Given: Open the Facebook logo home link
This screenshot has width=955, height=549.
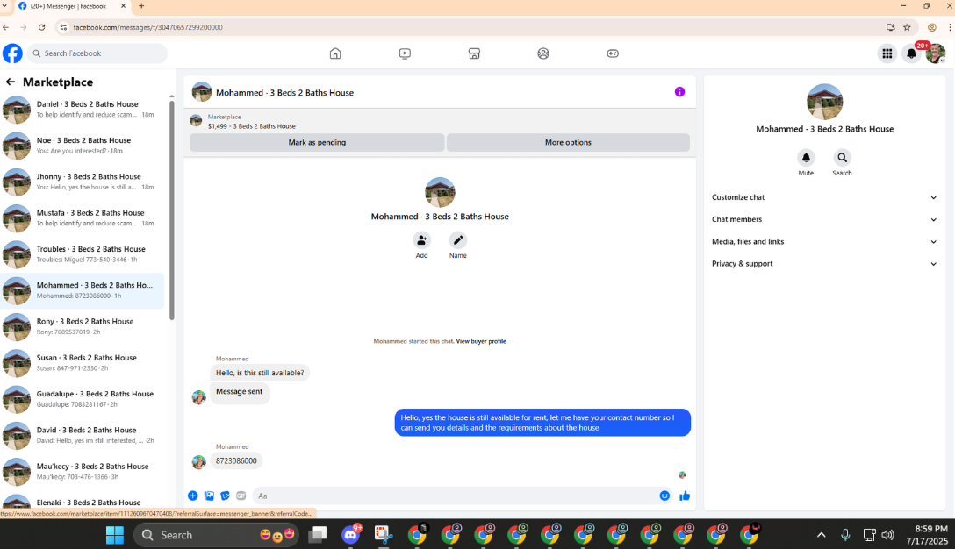Looking at the screenshot, I should [12, 53].
